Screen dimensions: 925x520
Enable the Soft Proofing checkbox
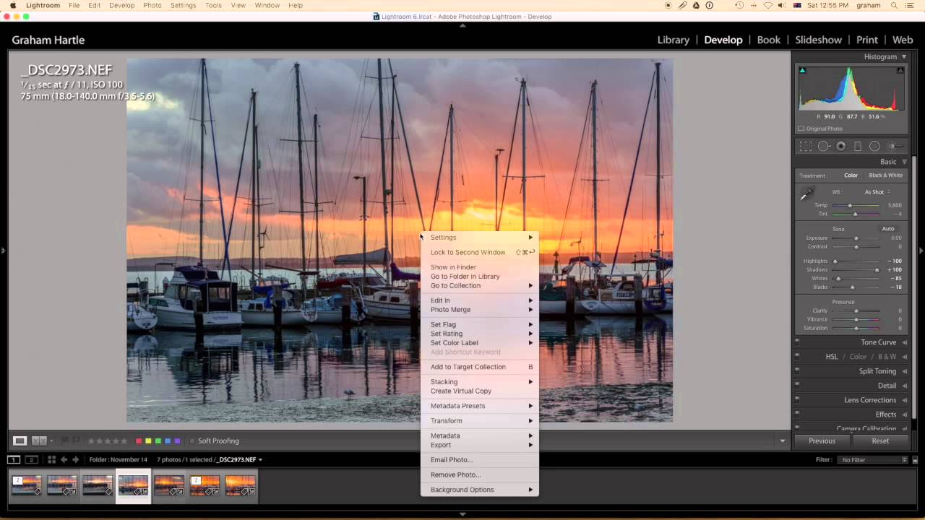point(192,441)
